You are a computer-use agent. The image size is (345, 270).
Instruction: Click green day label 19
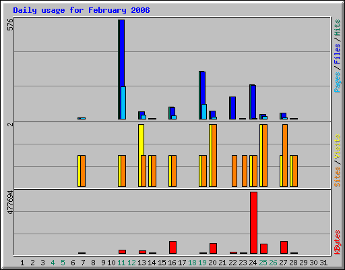tap(202, 263)
